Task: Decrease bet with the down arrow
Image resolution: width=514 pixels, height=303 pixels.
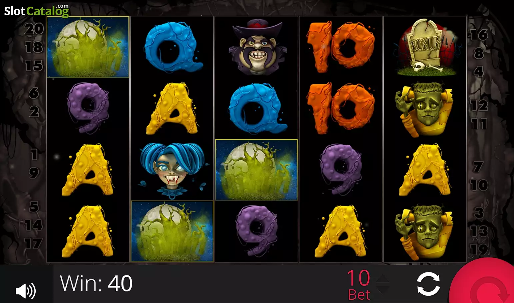Action: coord(383,290)
